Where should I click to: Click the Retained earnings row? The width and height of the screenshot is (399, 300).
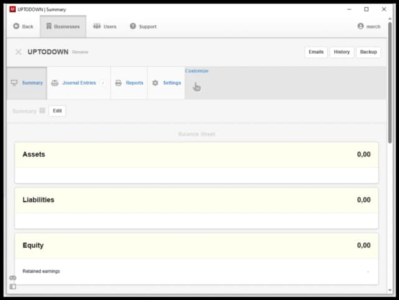point(196,271)
